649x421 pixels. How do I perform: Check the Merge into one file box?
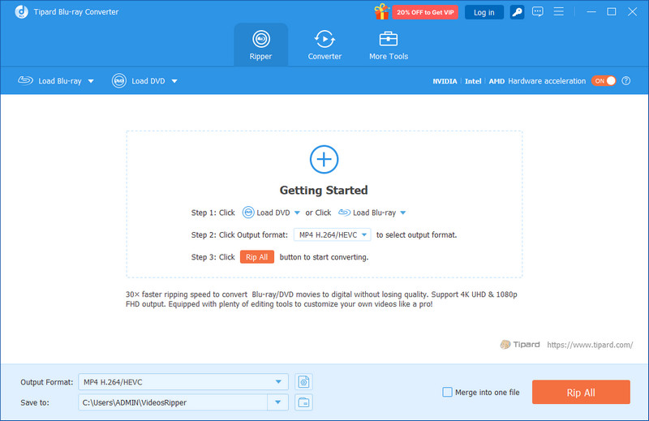point(447,393)
